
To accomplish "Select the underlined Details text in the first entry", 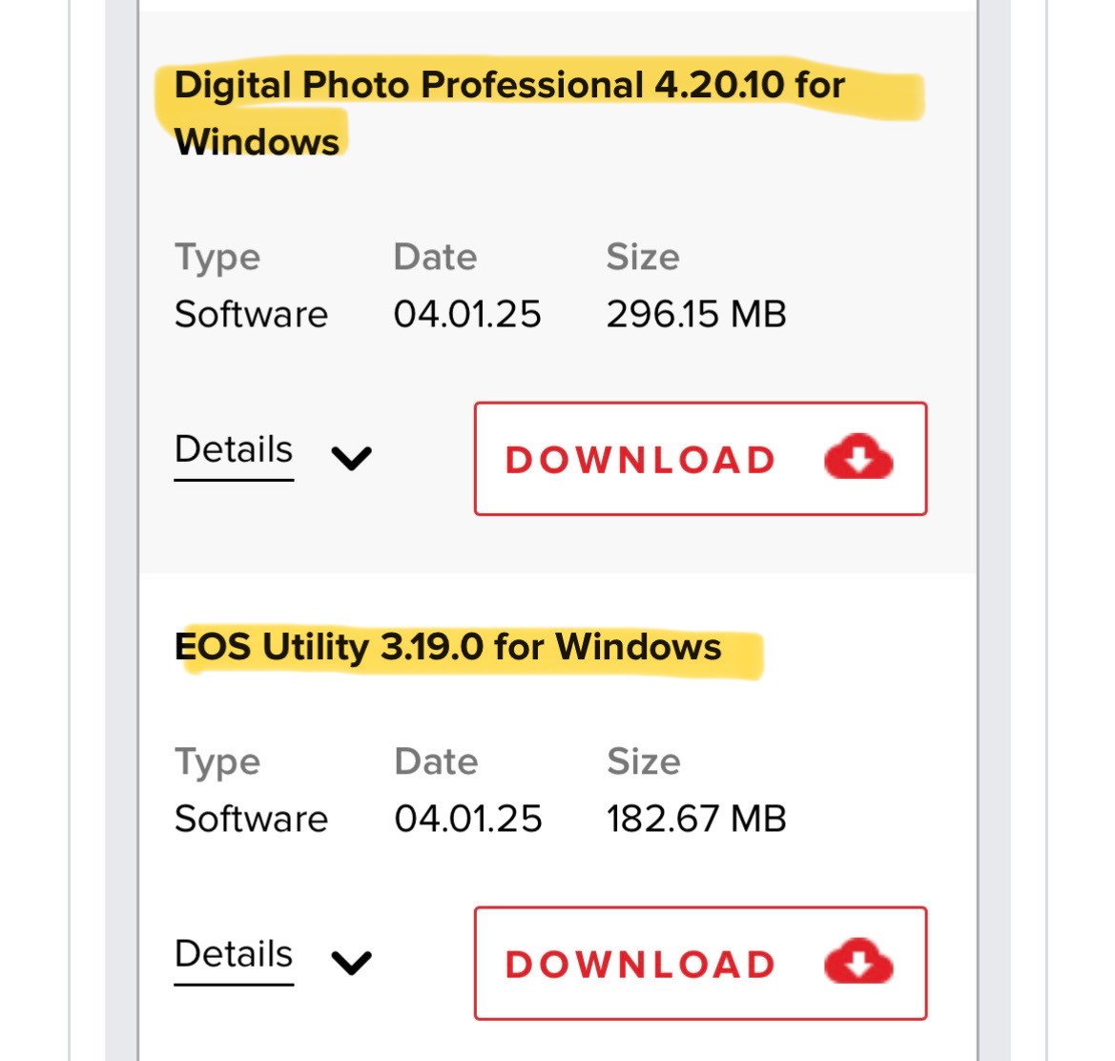I will [x=233, y=449].
